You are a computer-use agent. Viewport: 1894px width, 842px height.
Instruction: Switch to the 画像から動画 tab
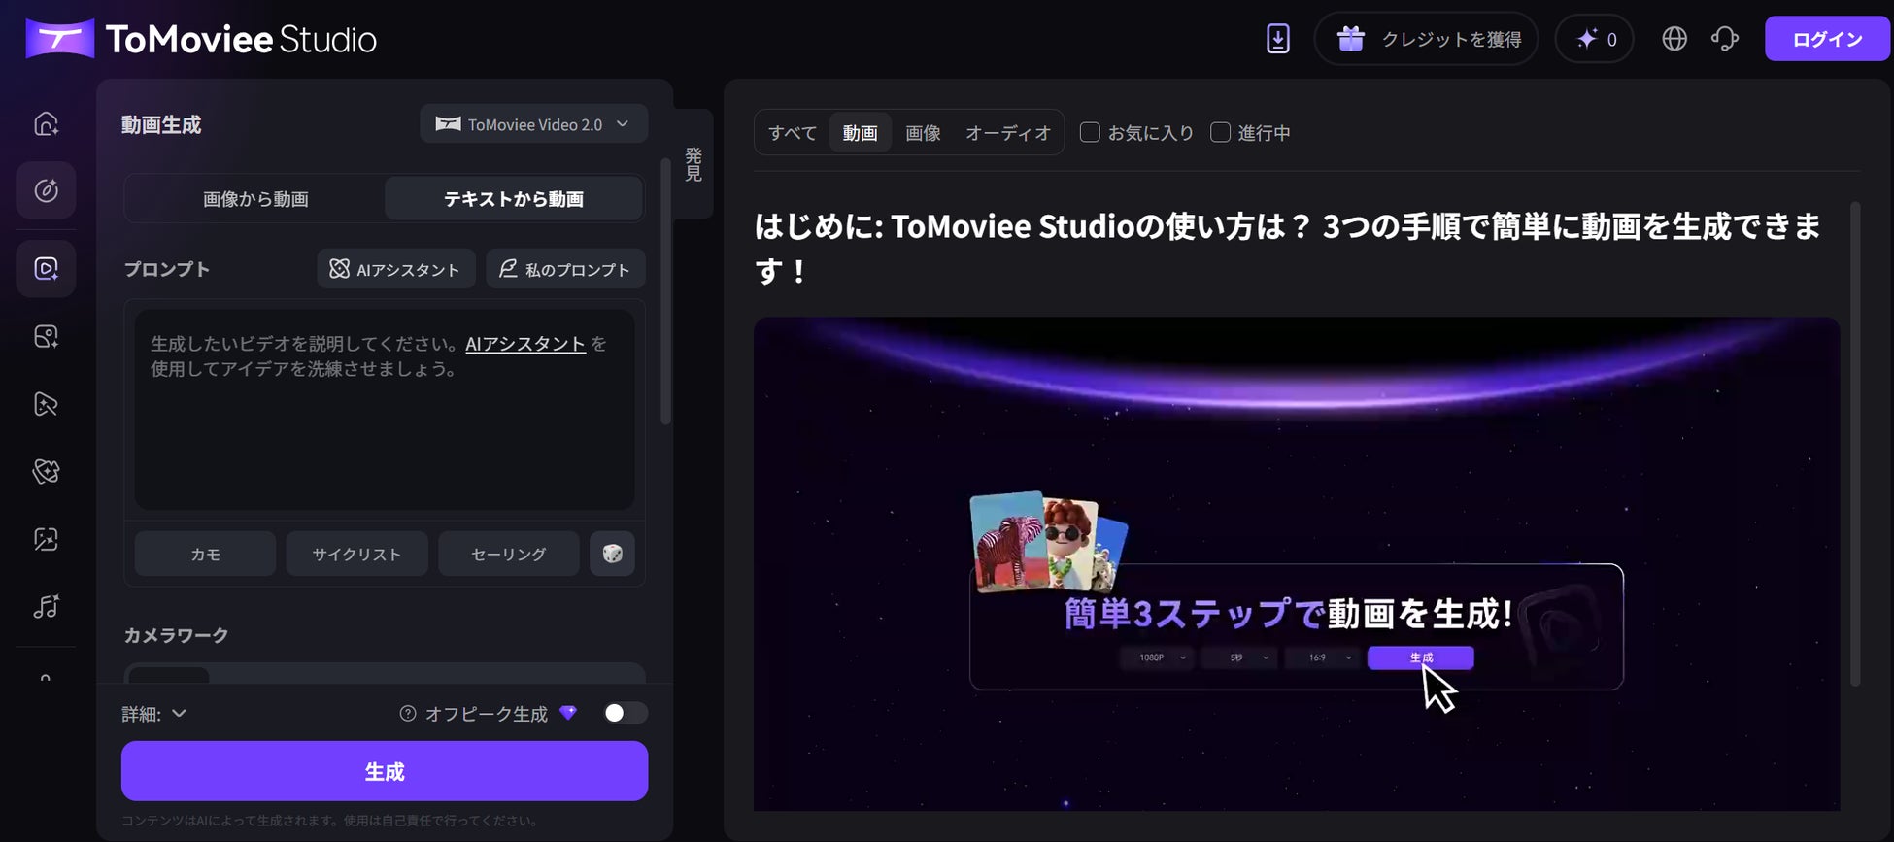(255, 199)
